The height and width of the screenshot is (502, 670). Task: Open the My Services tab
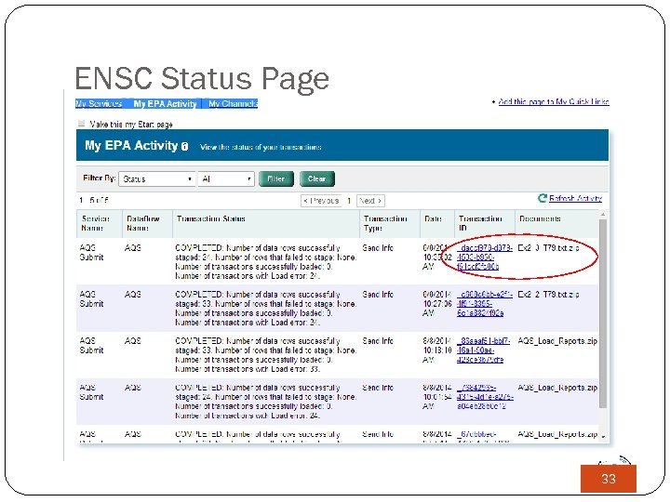(x=99, y=104)
